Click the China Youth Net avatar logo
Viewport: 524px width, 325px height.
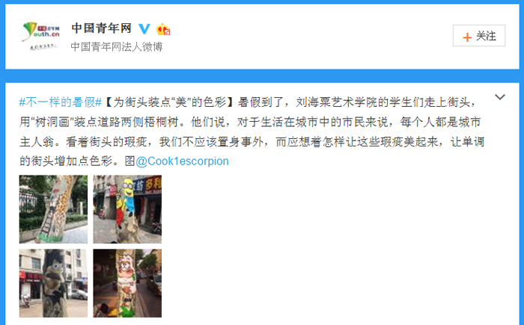pos(40,36)
